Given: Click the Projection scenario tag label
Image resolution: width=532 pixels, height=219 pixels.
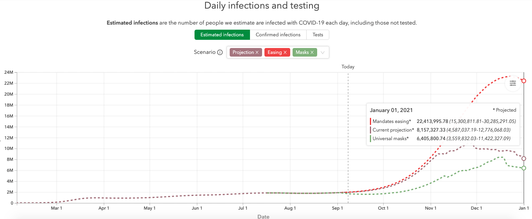Looking at the screenshot, I should click(x=243, y=52).
